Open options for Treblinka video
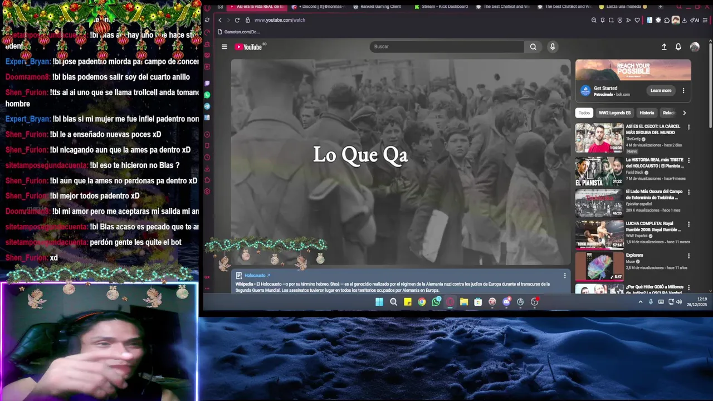 pyautogui.click(x=688, y=192)
